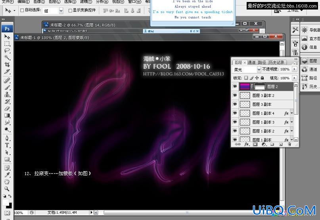Image resolution: width=320 pixels, height=220 pixels.
Task: Select the Crop tool
Action: (7, 65)
